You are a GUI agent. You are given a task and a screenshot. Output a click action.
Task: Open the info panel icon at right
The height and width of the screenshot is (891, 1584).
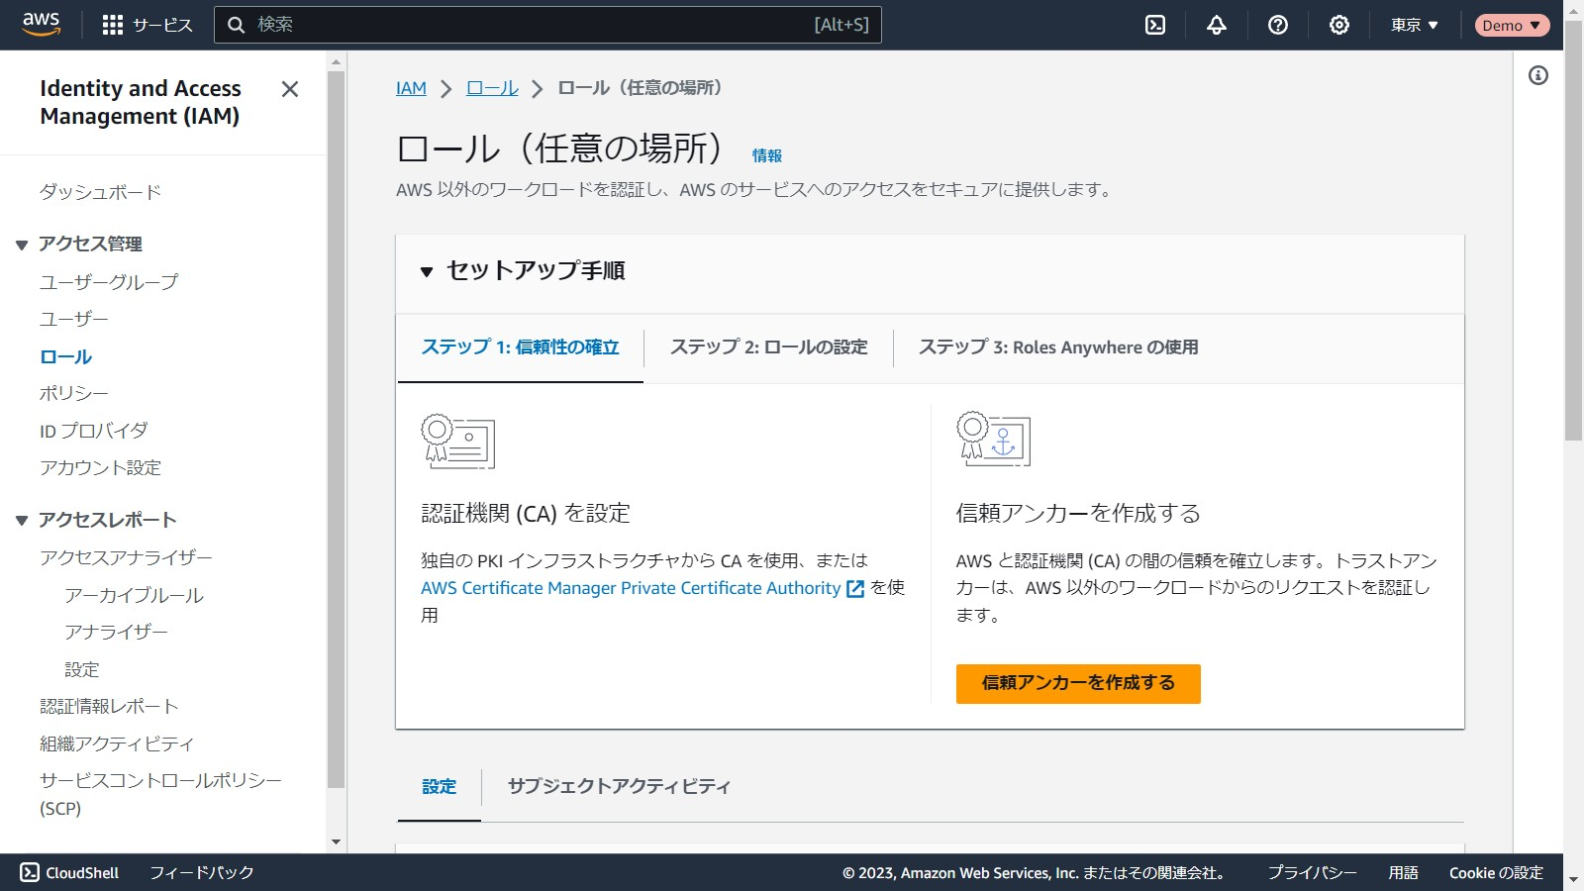click(1538, 75)
